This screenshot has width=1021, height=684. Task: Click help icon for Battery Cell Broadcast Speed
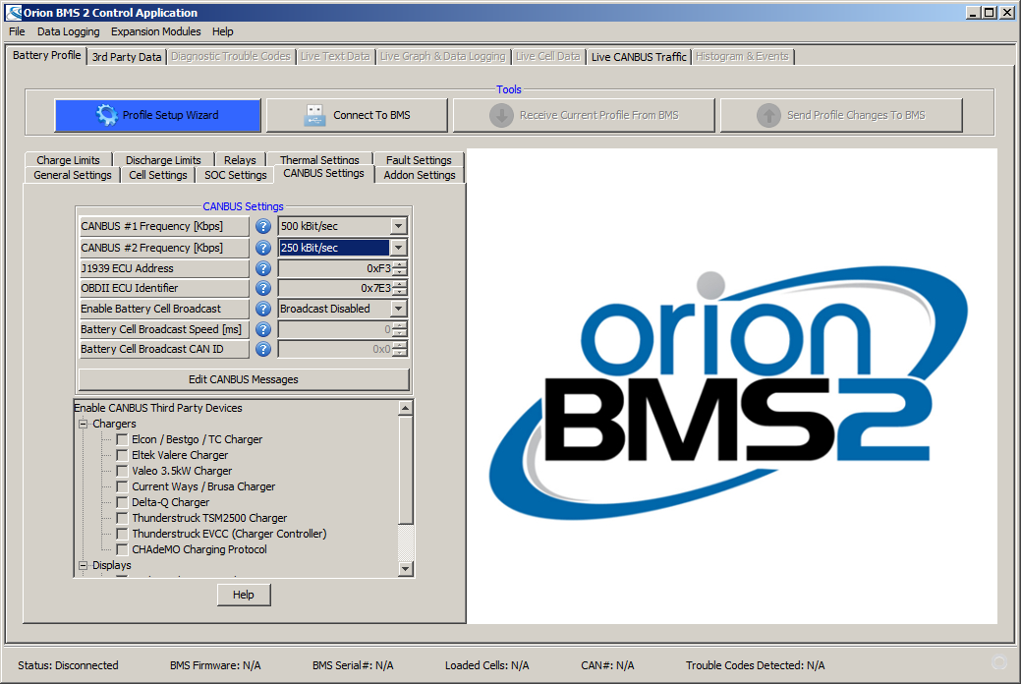[x=263, y=329]
